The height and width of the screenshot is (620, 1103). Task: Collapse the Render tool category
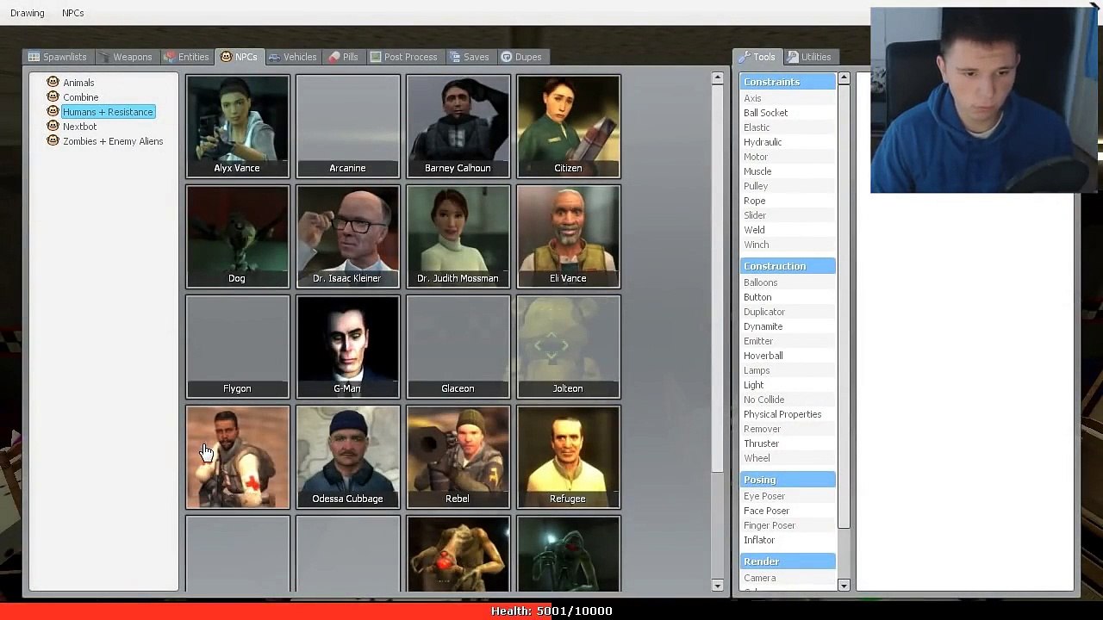pyautogui.click(x=788, y=561)
